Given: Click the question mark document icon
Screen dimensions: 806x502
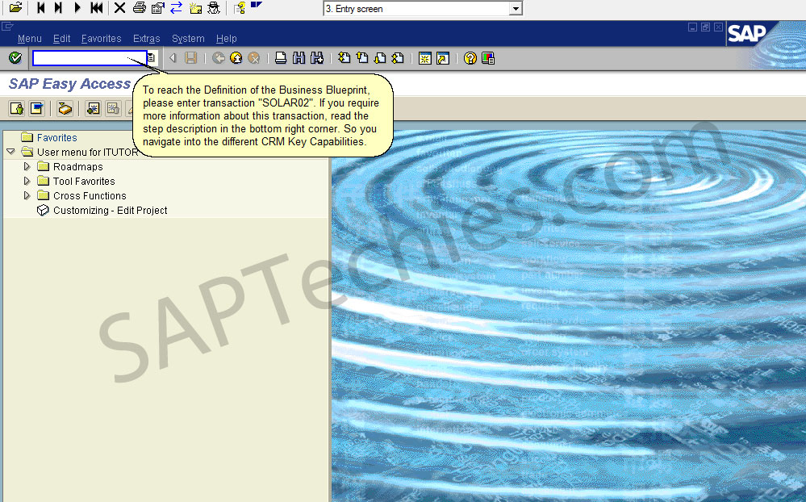Looking at the screenshot, I should (x=240, y=8).
